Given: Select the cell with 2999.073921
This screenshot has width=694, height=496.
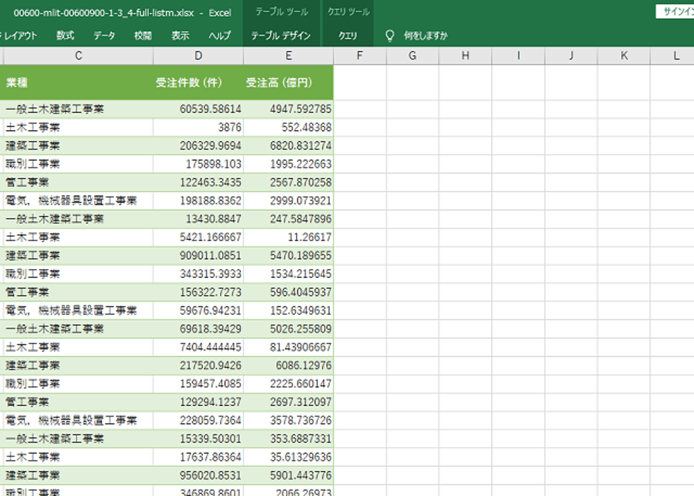Looking at the screenshot, I should point(288,201).
